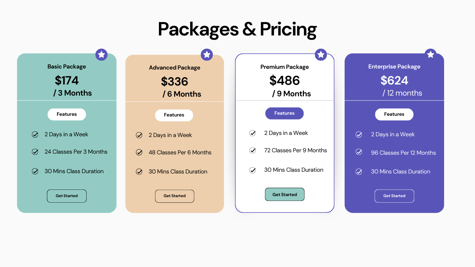The image size is (475, 267).
Task: Click Get Started on the Advanced Package card
Action: point(175,196)
